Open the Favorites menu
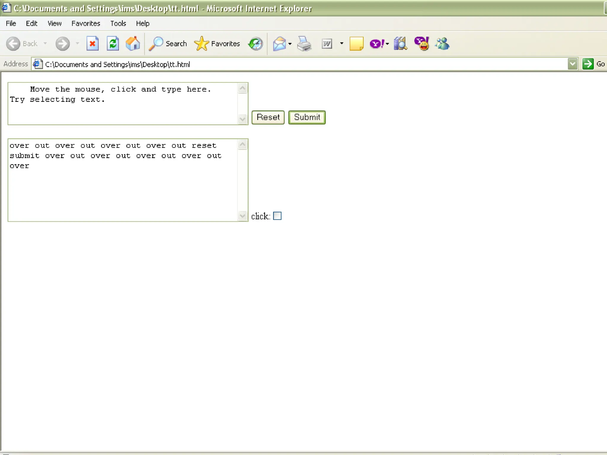The width and height of the screenshot is (607, 455). click(x=86, y=23)
